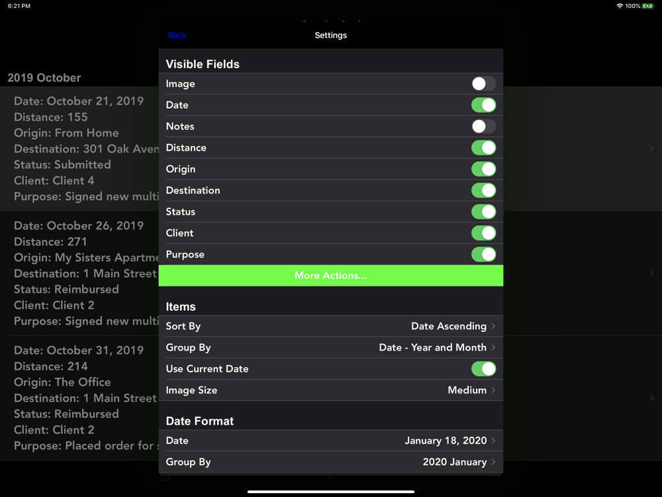Open Group By format 2020 January
Image resolution: width=662 pixels, height=497 pixels.
coord(330,462)
